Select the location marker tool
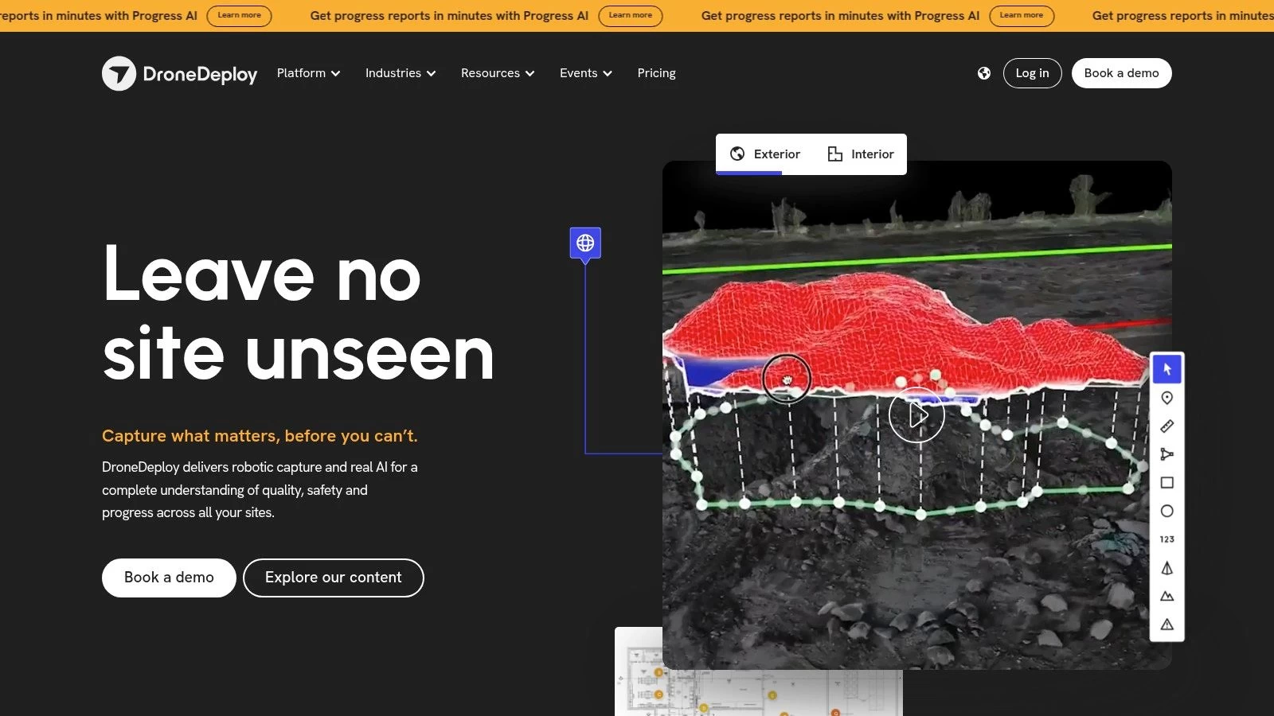Screen dimensions: 1274x716 [1167, 398]
